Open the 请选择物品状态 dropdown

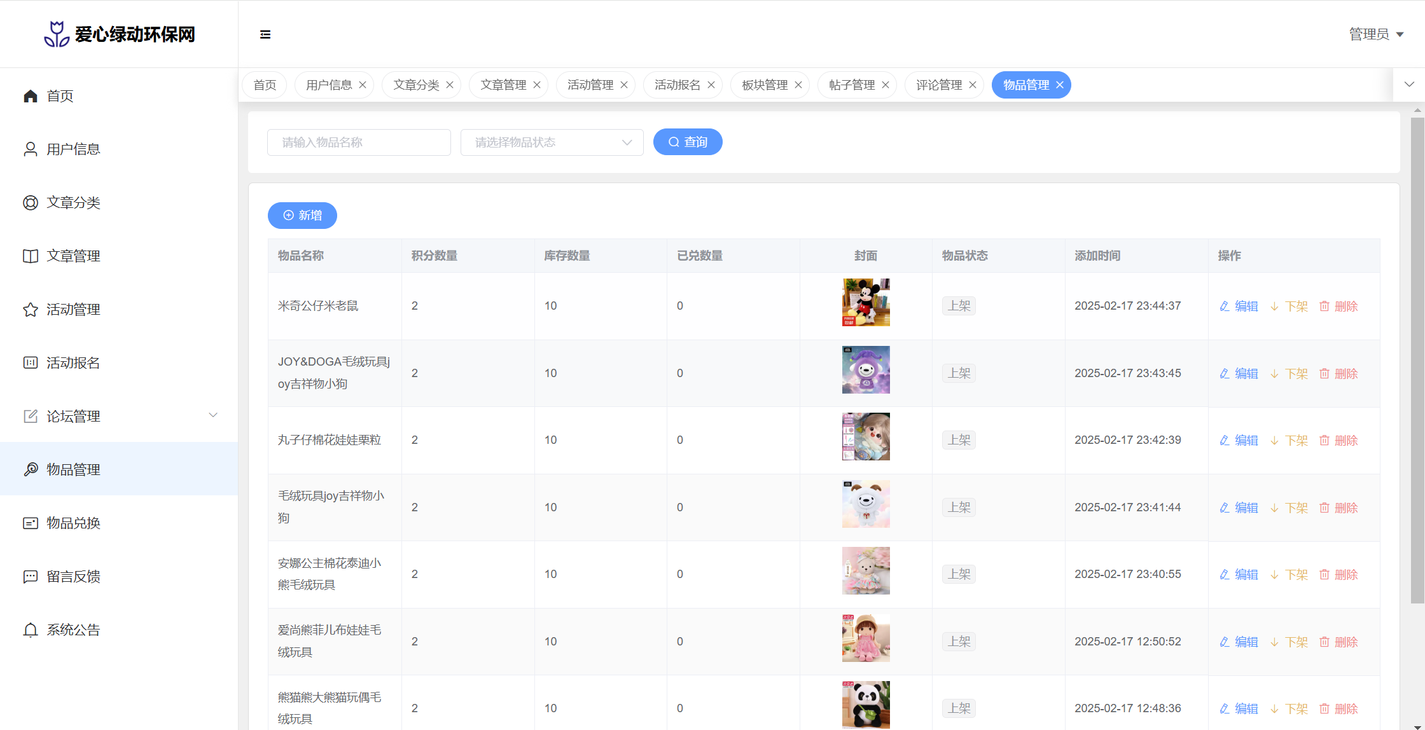click(552, 142)
